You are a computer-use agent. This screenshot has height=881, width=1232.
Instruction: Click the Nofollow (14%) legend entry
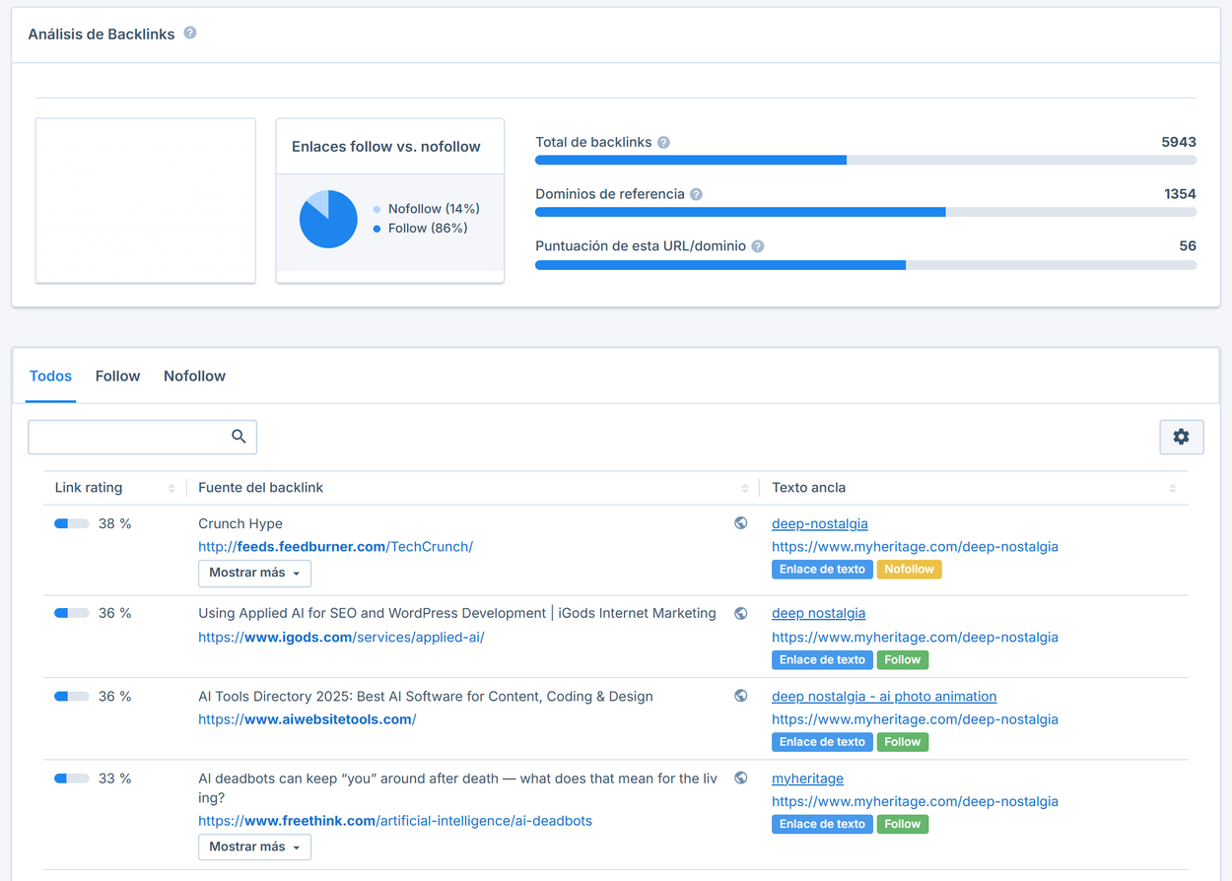[427, 209]
